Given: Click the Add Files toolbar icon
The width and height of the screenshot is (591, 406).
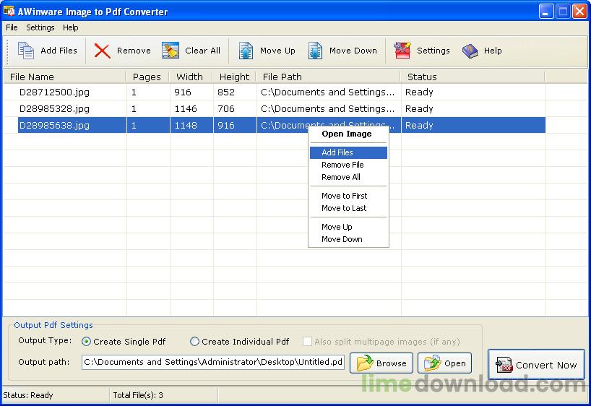Looking at the screenshot, I should (x=26, y=51).
